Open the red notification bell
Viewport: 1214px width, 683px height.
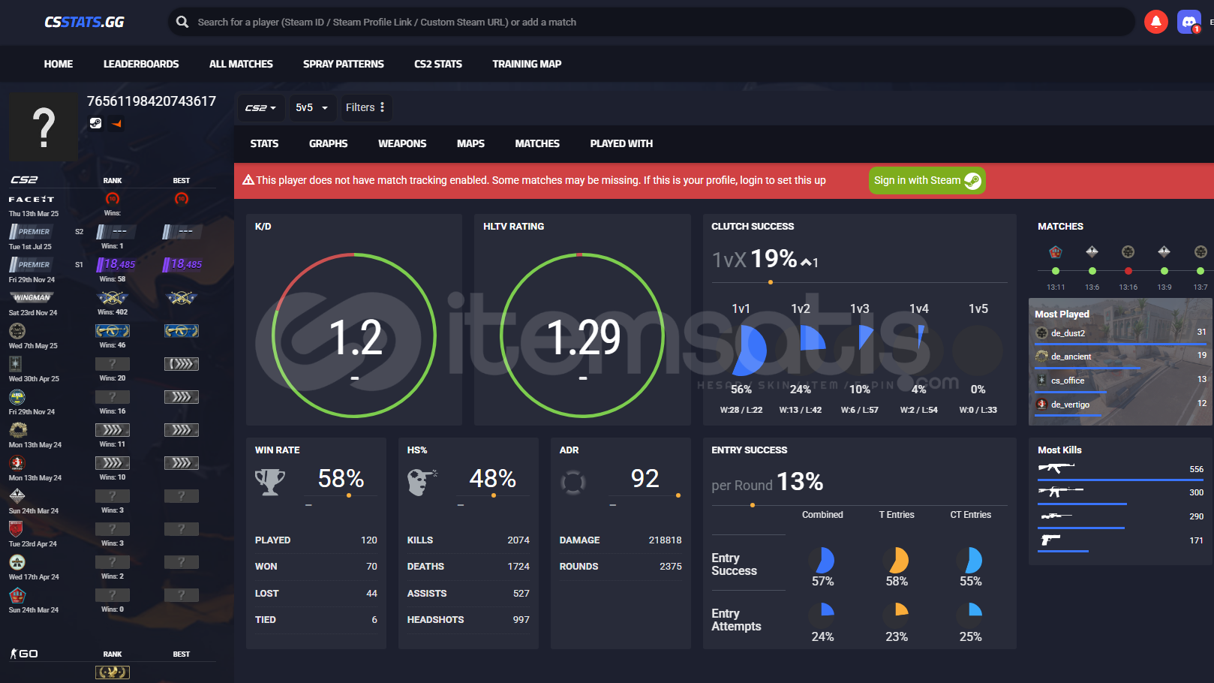point(1155,22)
